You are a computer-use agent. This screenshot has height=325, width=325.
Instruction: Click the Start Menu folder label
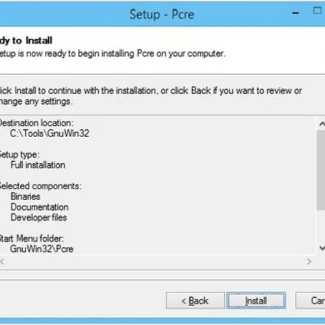coord(32,239)
